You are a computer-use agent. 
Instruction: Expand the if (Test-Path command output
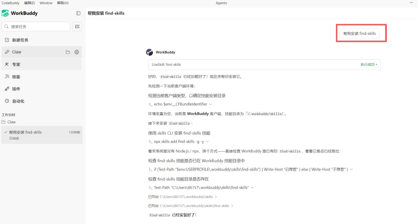[x=351, y=169]
